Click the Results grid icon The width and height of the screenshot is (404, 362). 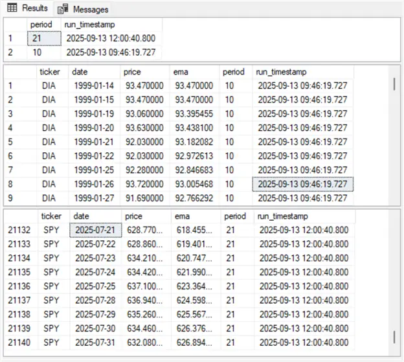click(x=12, y=8)
